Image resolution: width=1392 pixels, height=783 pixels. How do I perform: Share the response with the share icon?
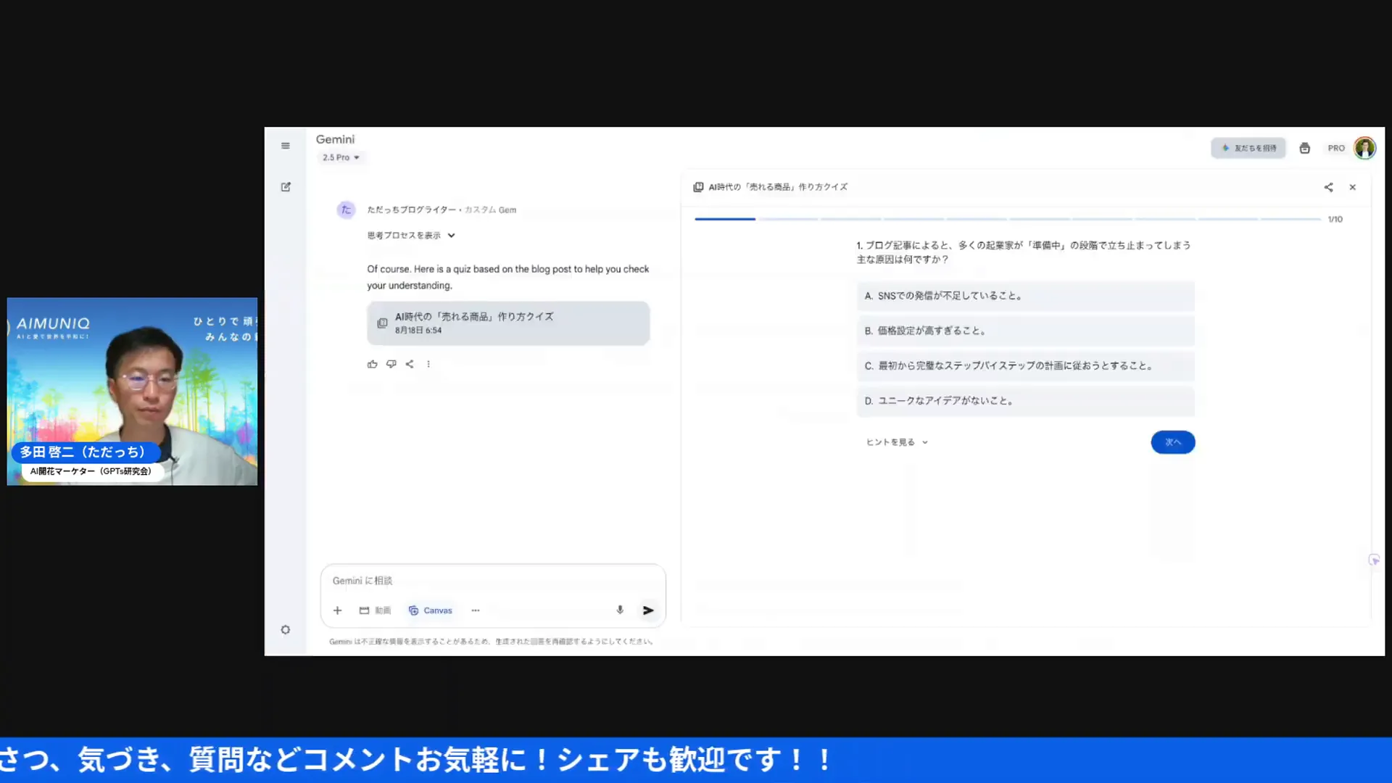click(x=410, y=364)
